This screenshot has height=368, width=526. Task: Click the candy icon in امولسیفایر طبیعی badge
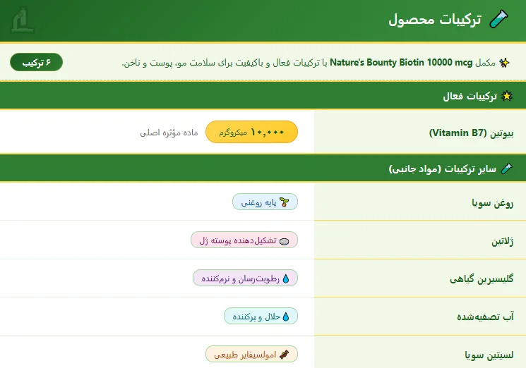(284, 355)
